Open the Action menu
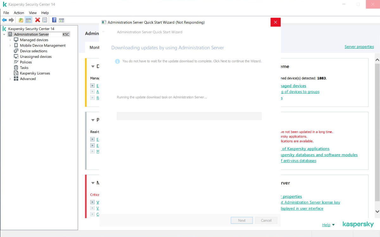This screenshot has height=237, width=380. [x=19, y=13]
